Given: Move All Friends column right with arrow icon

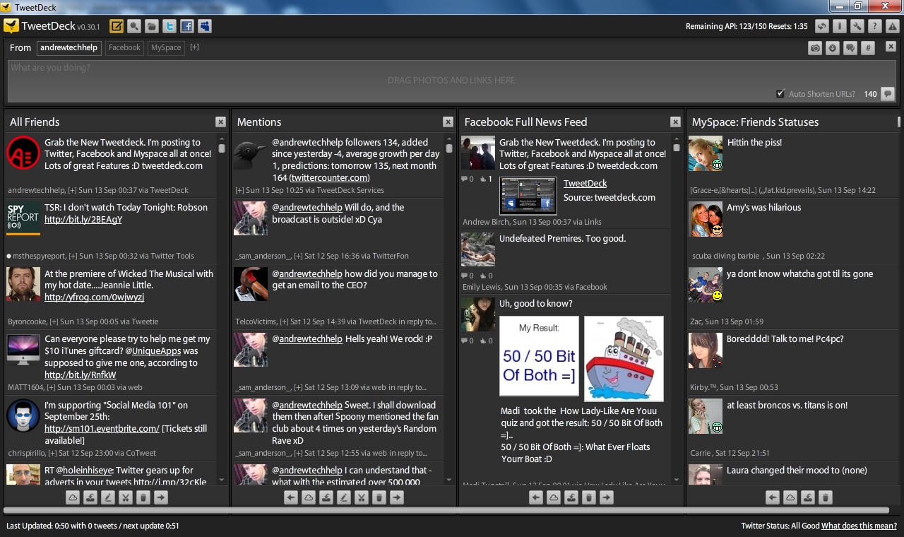Looking at the screenshot, I should tap(161, 497).
